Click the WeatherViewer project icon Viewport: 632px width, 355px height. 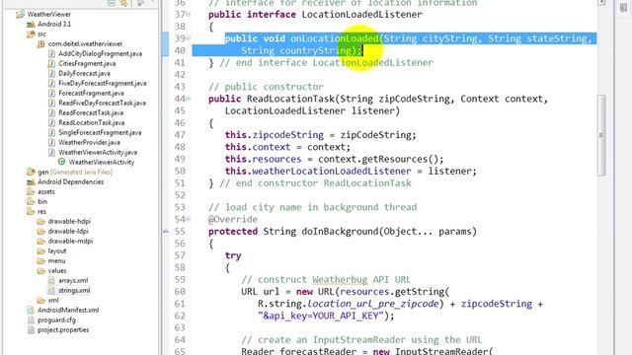pyautogui.click(x=20, y=15)
